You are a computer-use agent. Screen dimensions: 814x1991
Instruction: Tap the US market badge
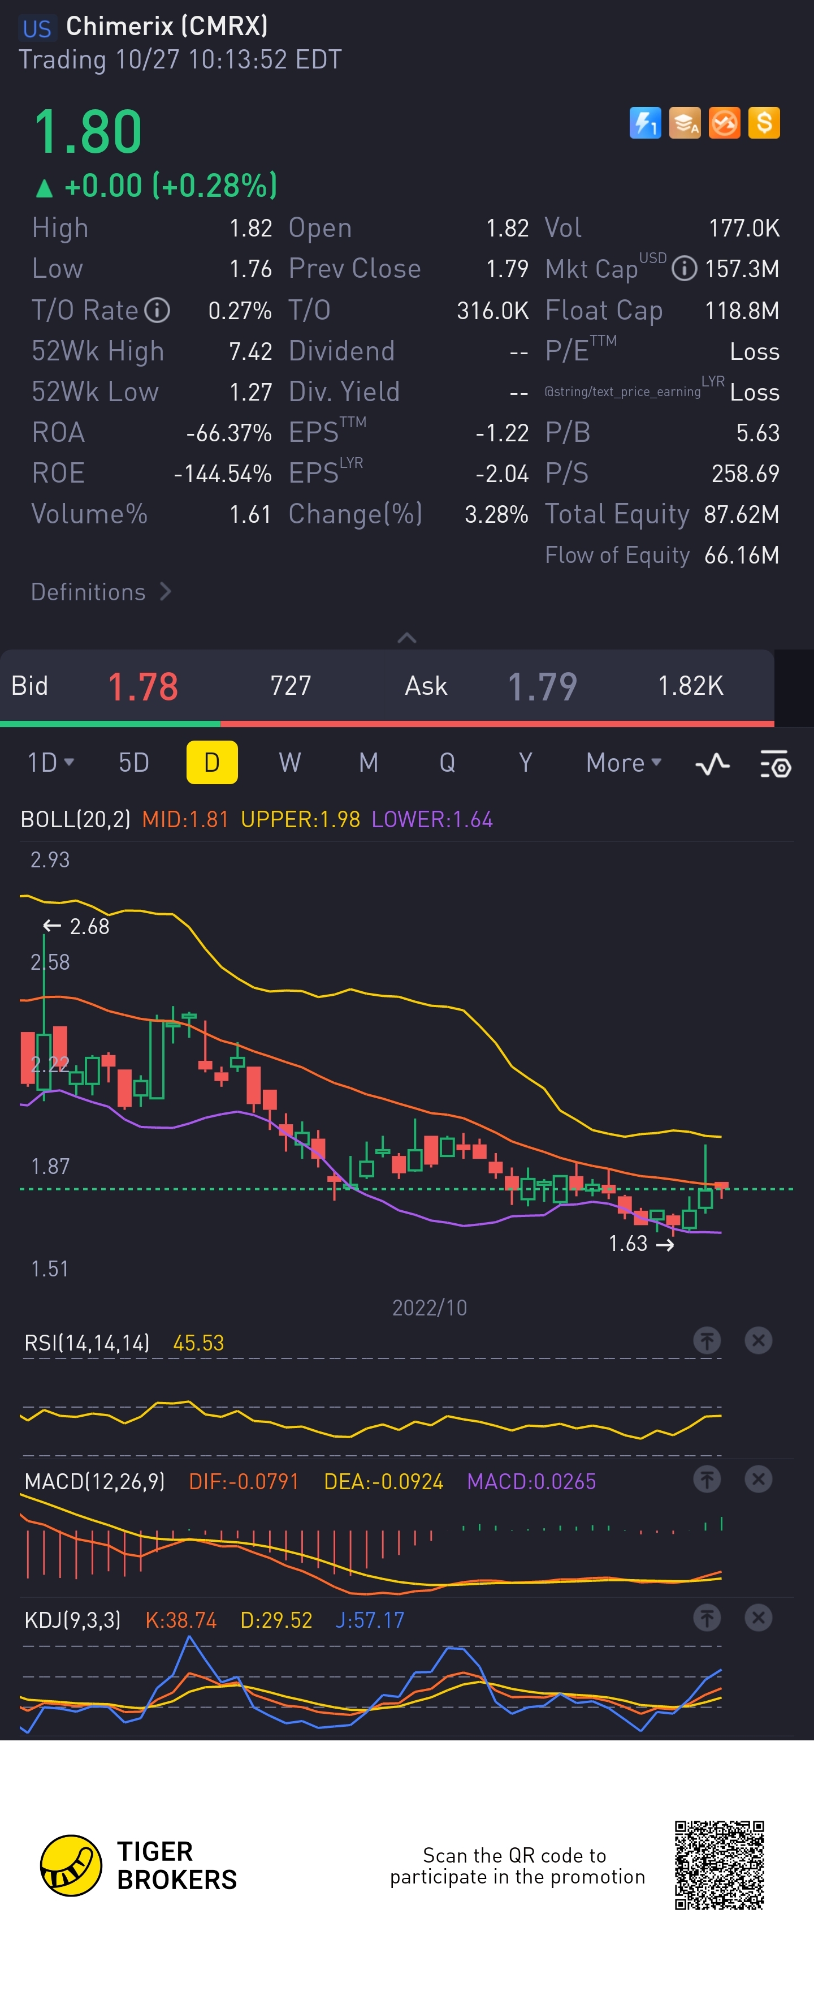click(36, 29)
